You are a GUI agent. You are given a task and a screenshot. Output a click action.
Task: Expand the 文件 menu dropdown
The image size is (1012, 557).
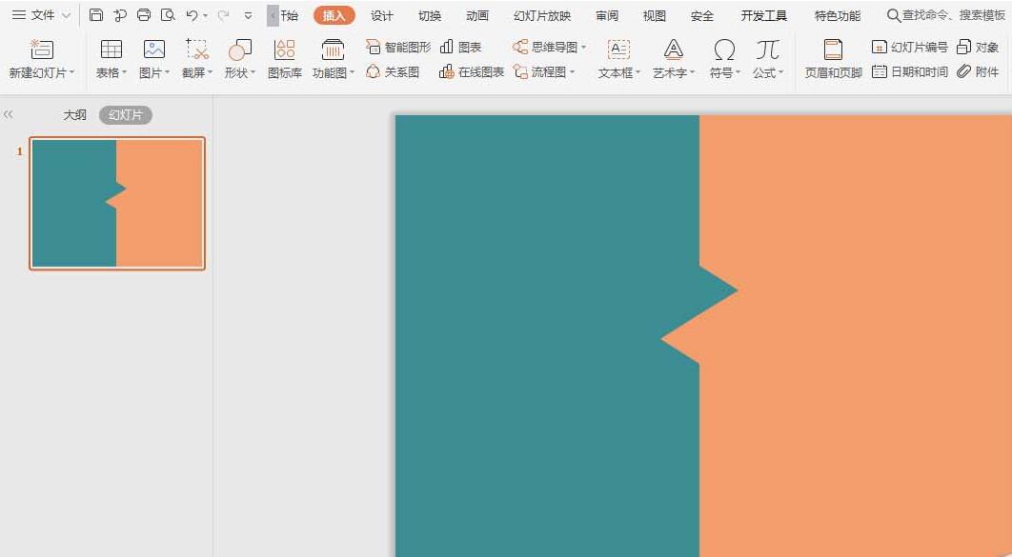tap(41, 15)
